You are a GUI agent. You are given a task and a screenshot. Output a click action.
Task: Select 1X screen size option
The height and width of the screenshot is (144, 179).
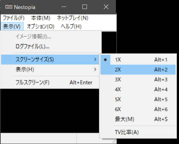(x=138, y=60)
